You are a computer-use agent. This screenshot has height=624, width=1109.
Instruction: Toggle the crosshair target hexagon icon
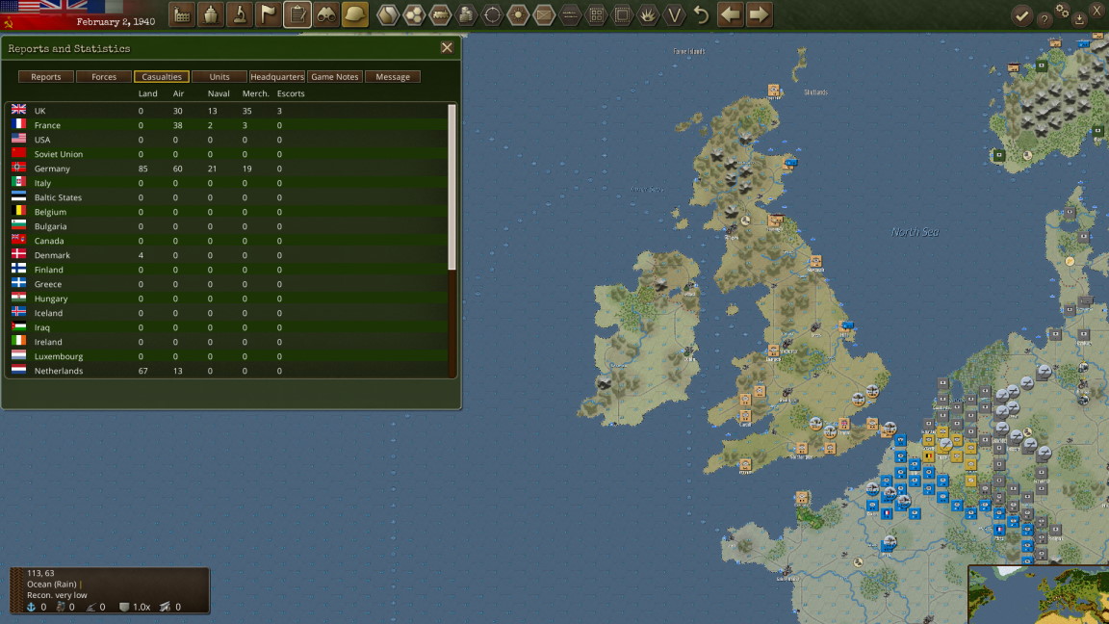pos(492,14)
